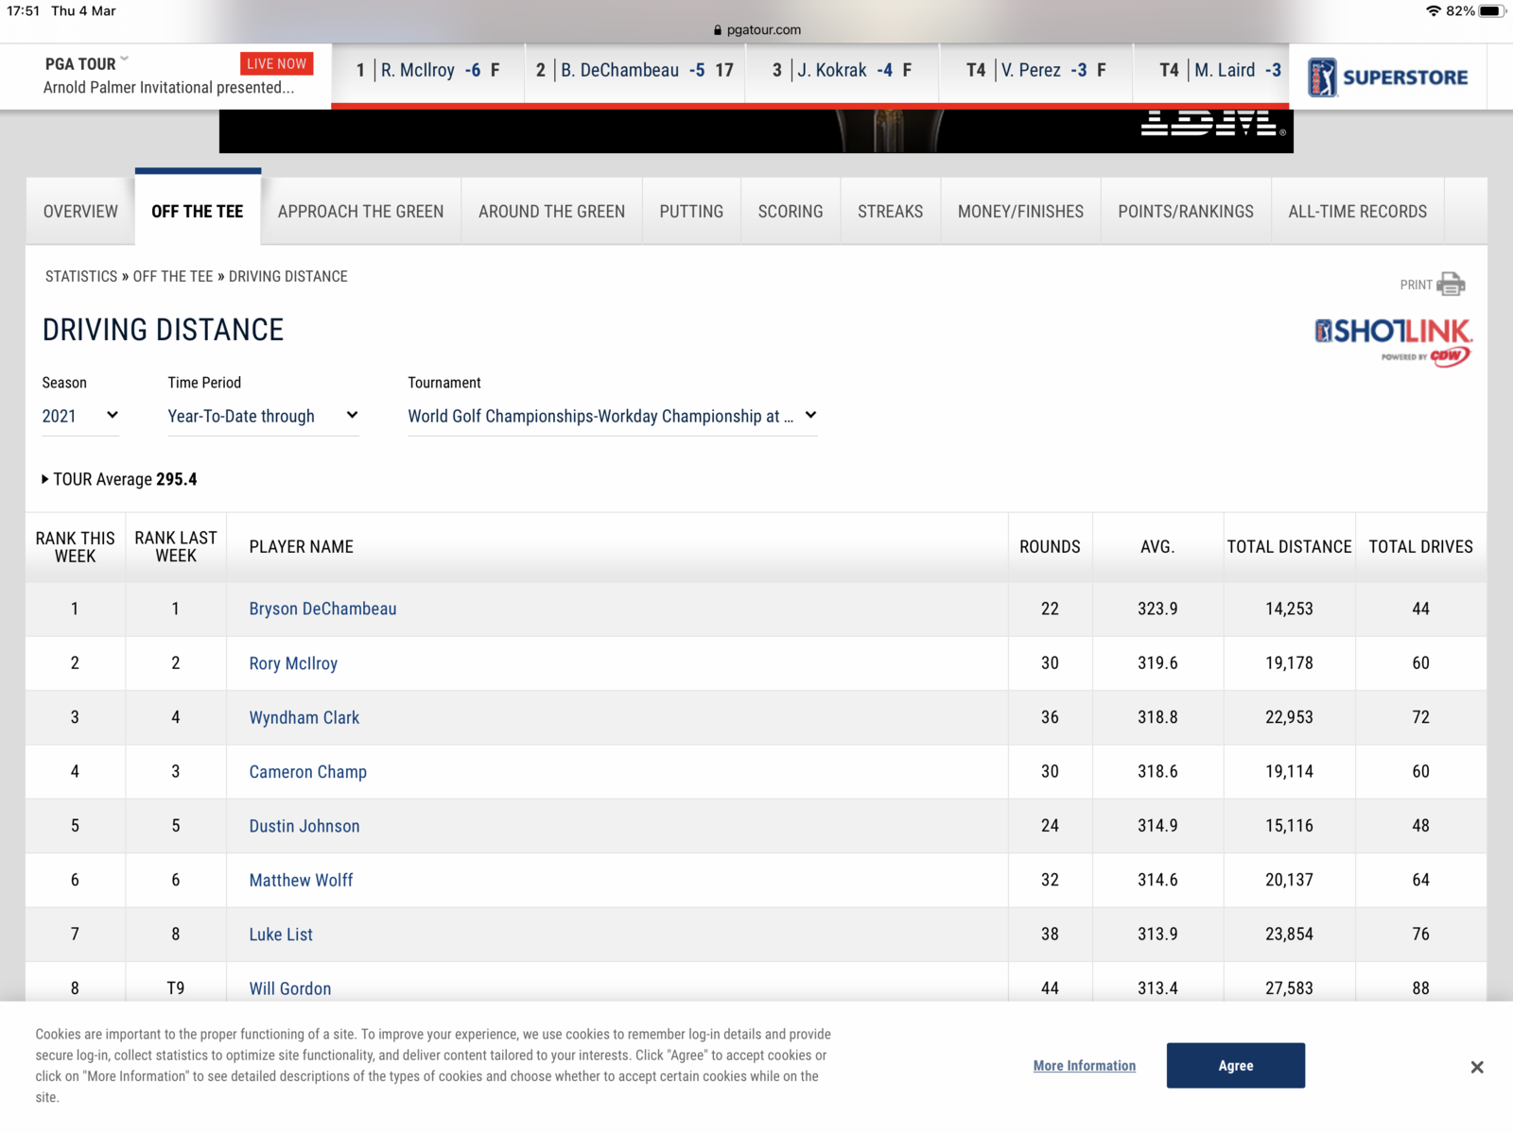Viewport: 1513px width, 1133px height.
Task: Sort by Total Drives column header
Action: point(1420,547)
